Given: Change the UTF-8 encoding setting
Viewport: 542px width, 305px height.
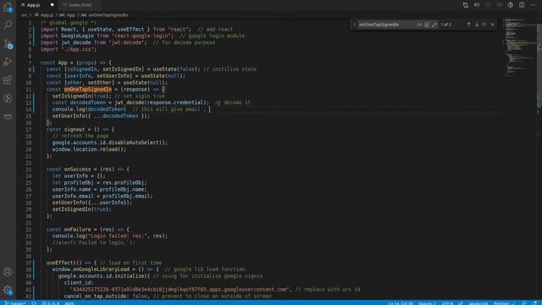Looking at the screenshot, I should (447, 303).
